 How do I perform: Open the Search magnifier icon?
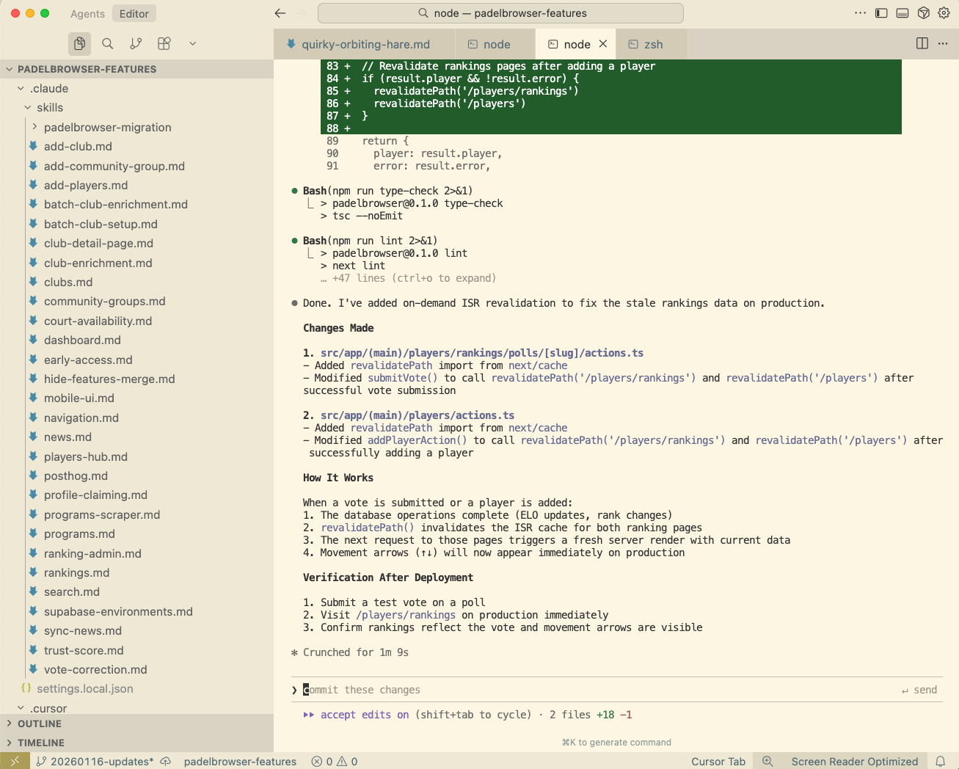(x=108, y=44)
